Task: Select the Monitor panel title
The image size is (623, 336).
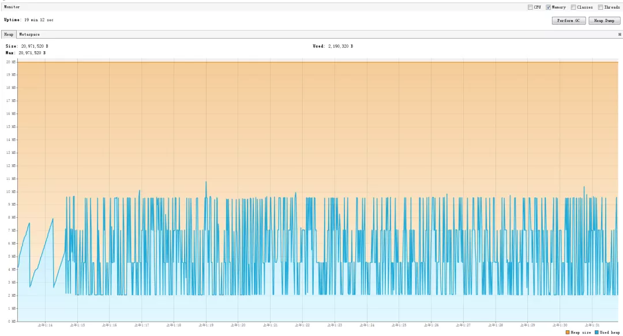Action: [12, 7]
